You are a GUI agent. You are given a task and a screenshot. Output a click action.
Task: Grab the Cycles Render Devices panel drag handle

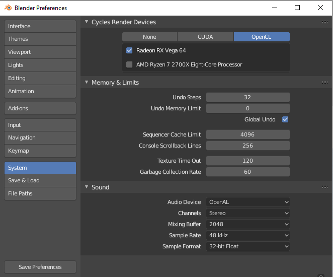point(325,22)
